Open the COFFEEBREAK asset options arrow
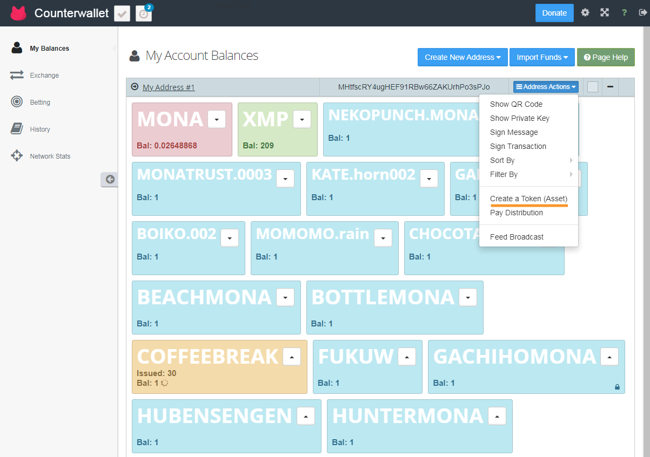Viewport: 650px width, 457px height. pyautogui.click(x=292, y=357)
